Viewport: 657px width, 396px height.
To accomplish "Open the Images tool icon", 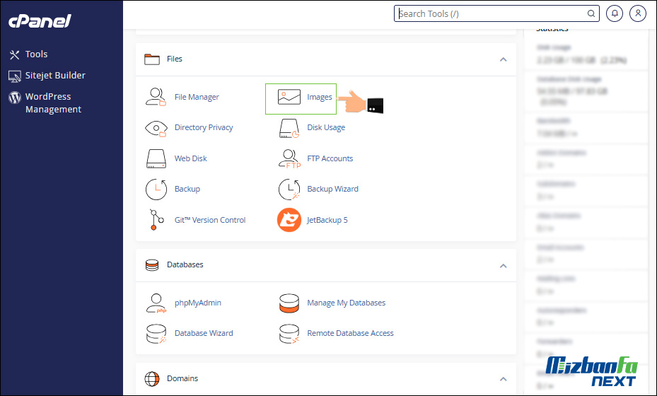I will click(289, 97).
